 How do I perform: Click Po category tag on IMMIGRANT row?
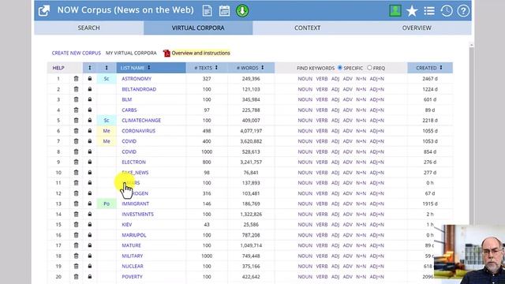(x=107, y=204)
